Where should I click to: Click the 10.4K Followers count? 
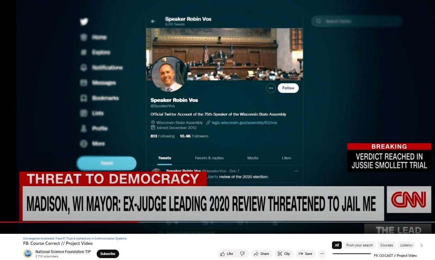coord(194,136)
